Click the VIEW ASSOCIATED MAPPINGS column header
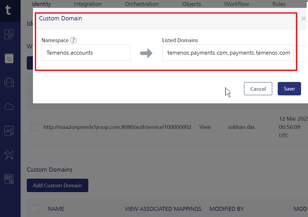 [163, 209]
